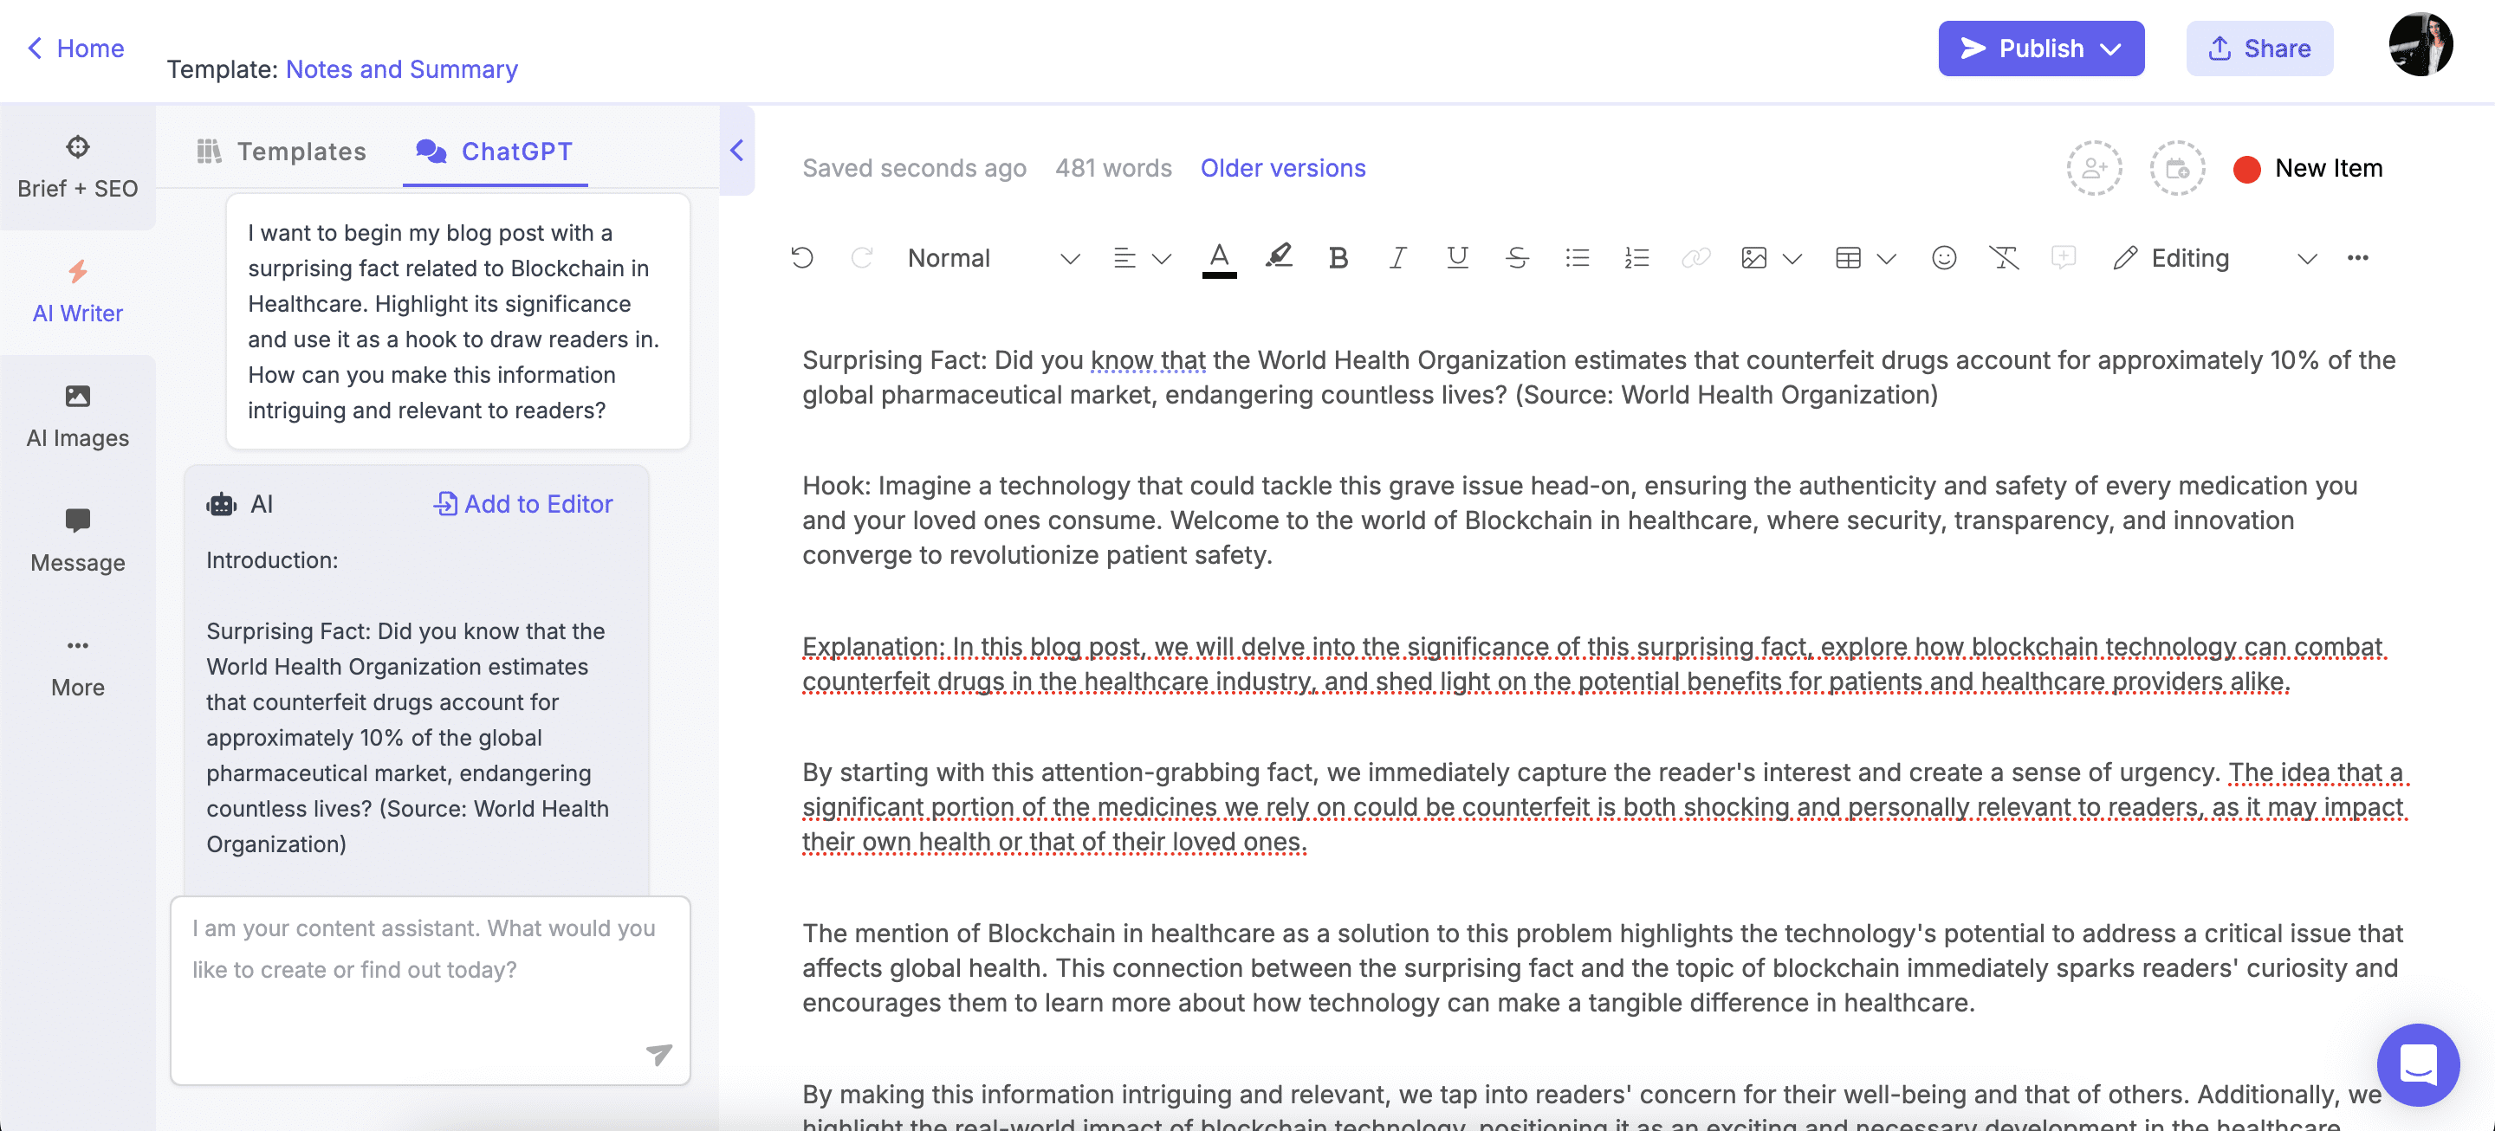2495x1131 pixels.
Task: Click the red New Item status
Action: (2307, 169)
